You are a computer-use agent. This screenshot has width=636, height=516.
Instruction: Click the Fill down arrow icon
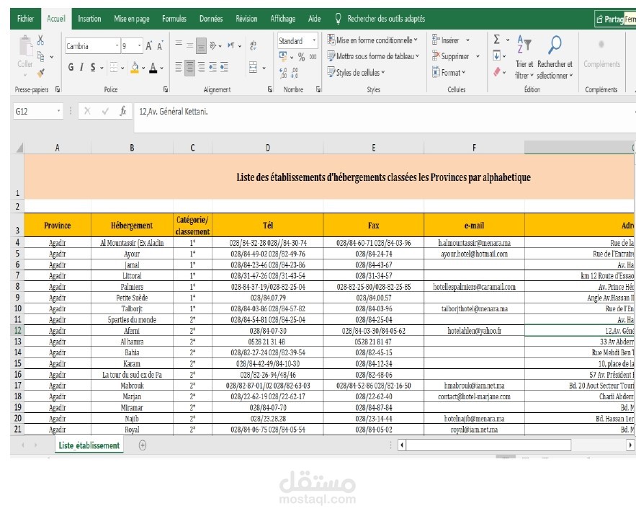pos(496,55)
